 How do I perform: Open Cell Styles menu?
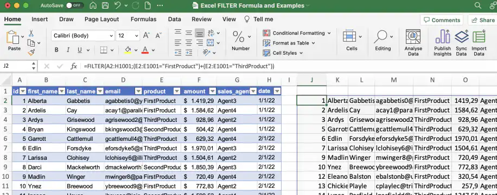[283, 53]
